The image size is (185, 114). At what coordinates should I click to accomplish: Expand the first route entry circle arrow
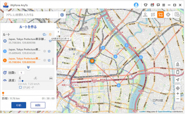(5, 41)
